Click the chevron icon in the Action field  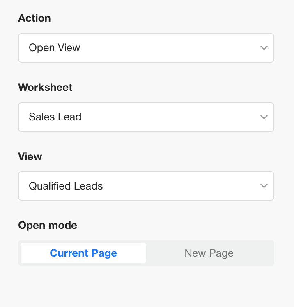(264, 48)
